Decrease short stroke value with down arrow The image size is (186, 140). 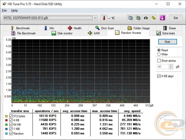171,68
